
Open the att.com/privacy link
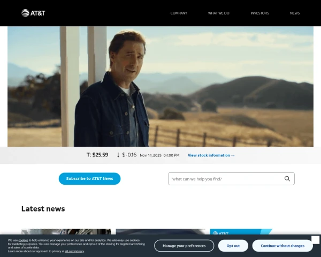click(74, 251)
